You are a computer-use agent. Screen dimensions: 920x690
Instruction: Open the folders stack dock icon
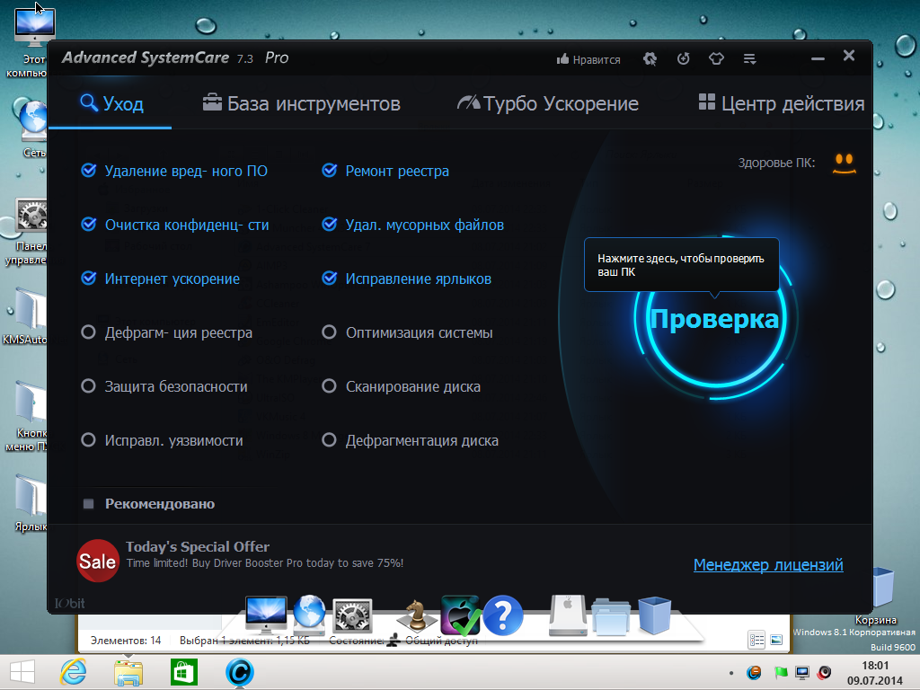click(611, 616)
